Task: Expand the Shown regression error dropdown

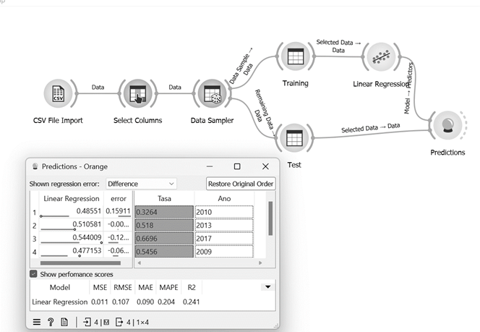Action: pyautogui.click(x=141, y=184)
